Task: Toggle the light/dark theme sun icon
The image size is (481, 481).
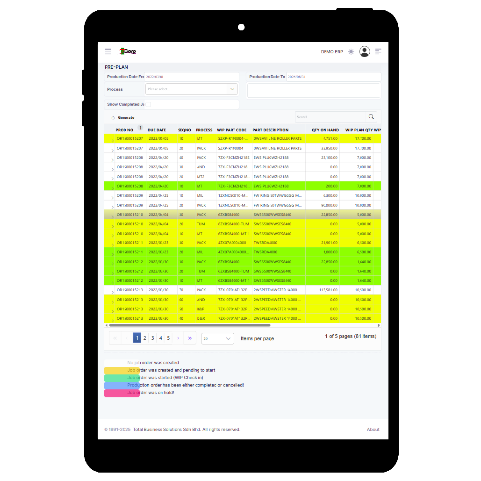Action: tap(351, 52)
